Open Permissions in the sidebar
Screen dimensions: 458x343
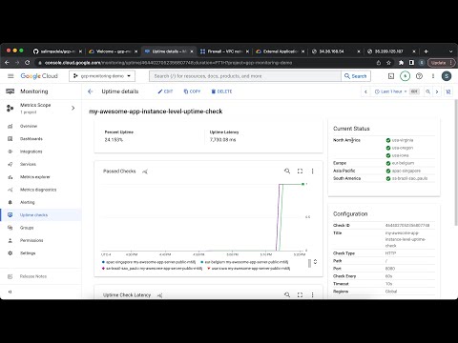pyautogui.click(x=31, y=240)
